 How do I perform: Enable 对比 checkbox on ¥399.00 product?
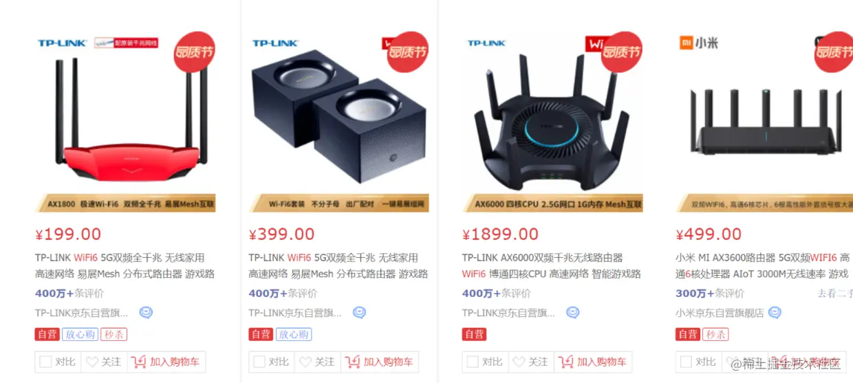point(259,362)
